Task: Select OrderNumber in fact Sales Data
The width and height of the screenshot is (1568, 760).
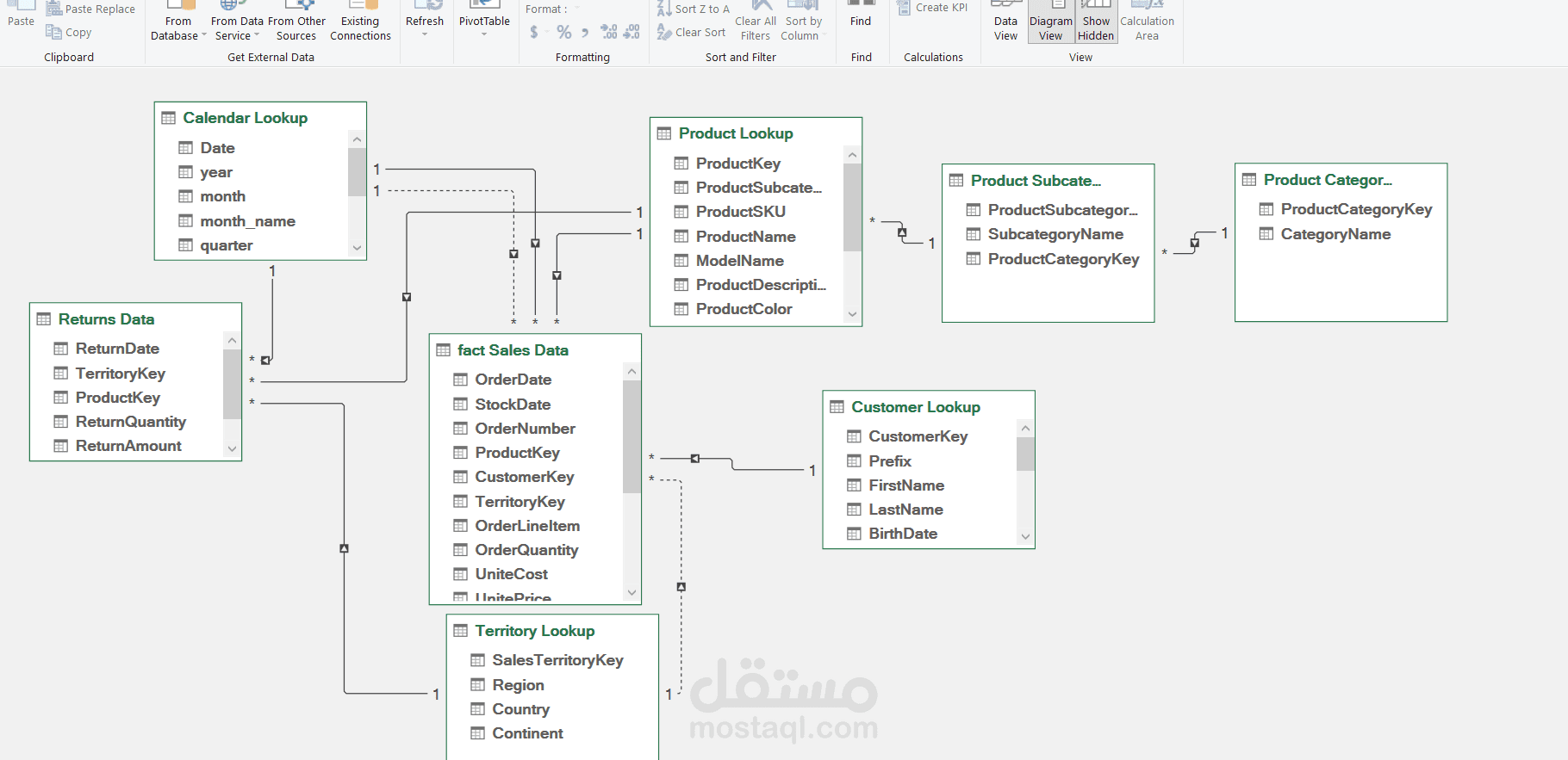Action: 525,429
